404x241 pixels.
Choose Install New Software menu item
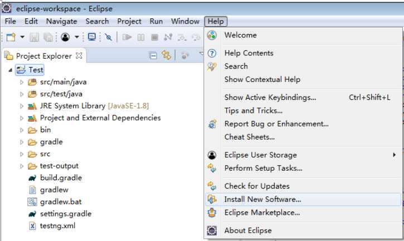coord(303,200)
